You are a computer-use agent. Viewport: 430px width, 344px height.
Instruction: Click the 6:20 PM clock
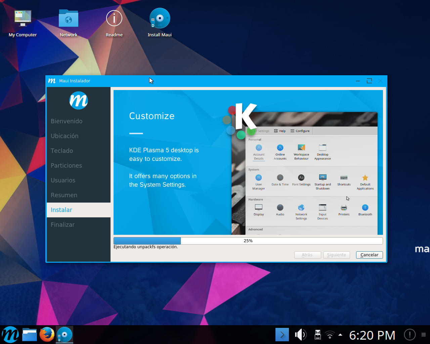click(372, 335)
